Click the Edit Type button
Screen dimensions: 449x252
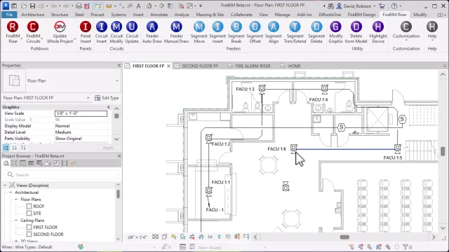[107, 98]
